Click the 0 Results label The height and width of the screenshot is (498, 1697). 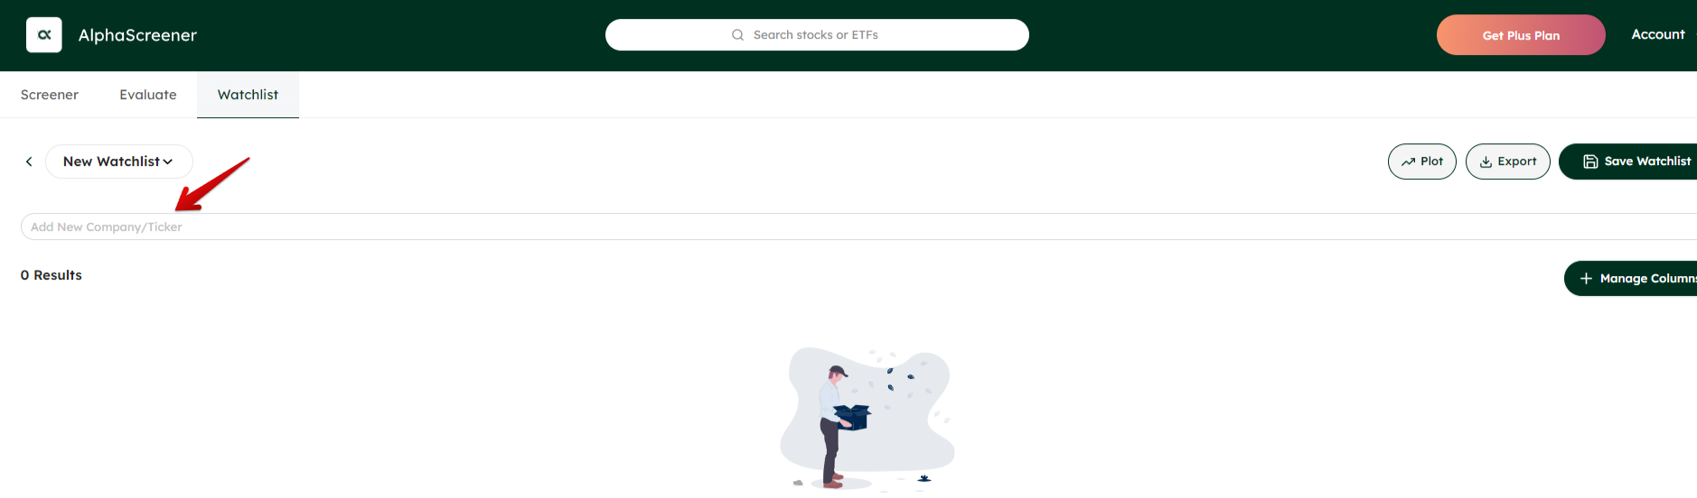tap(52, 275)
